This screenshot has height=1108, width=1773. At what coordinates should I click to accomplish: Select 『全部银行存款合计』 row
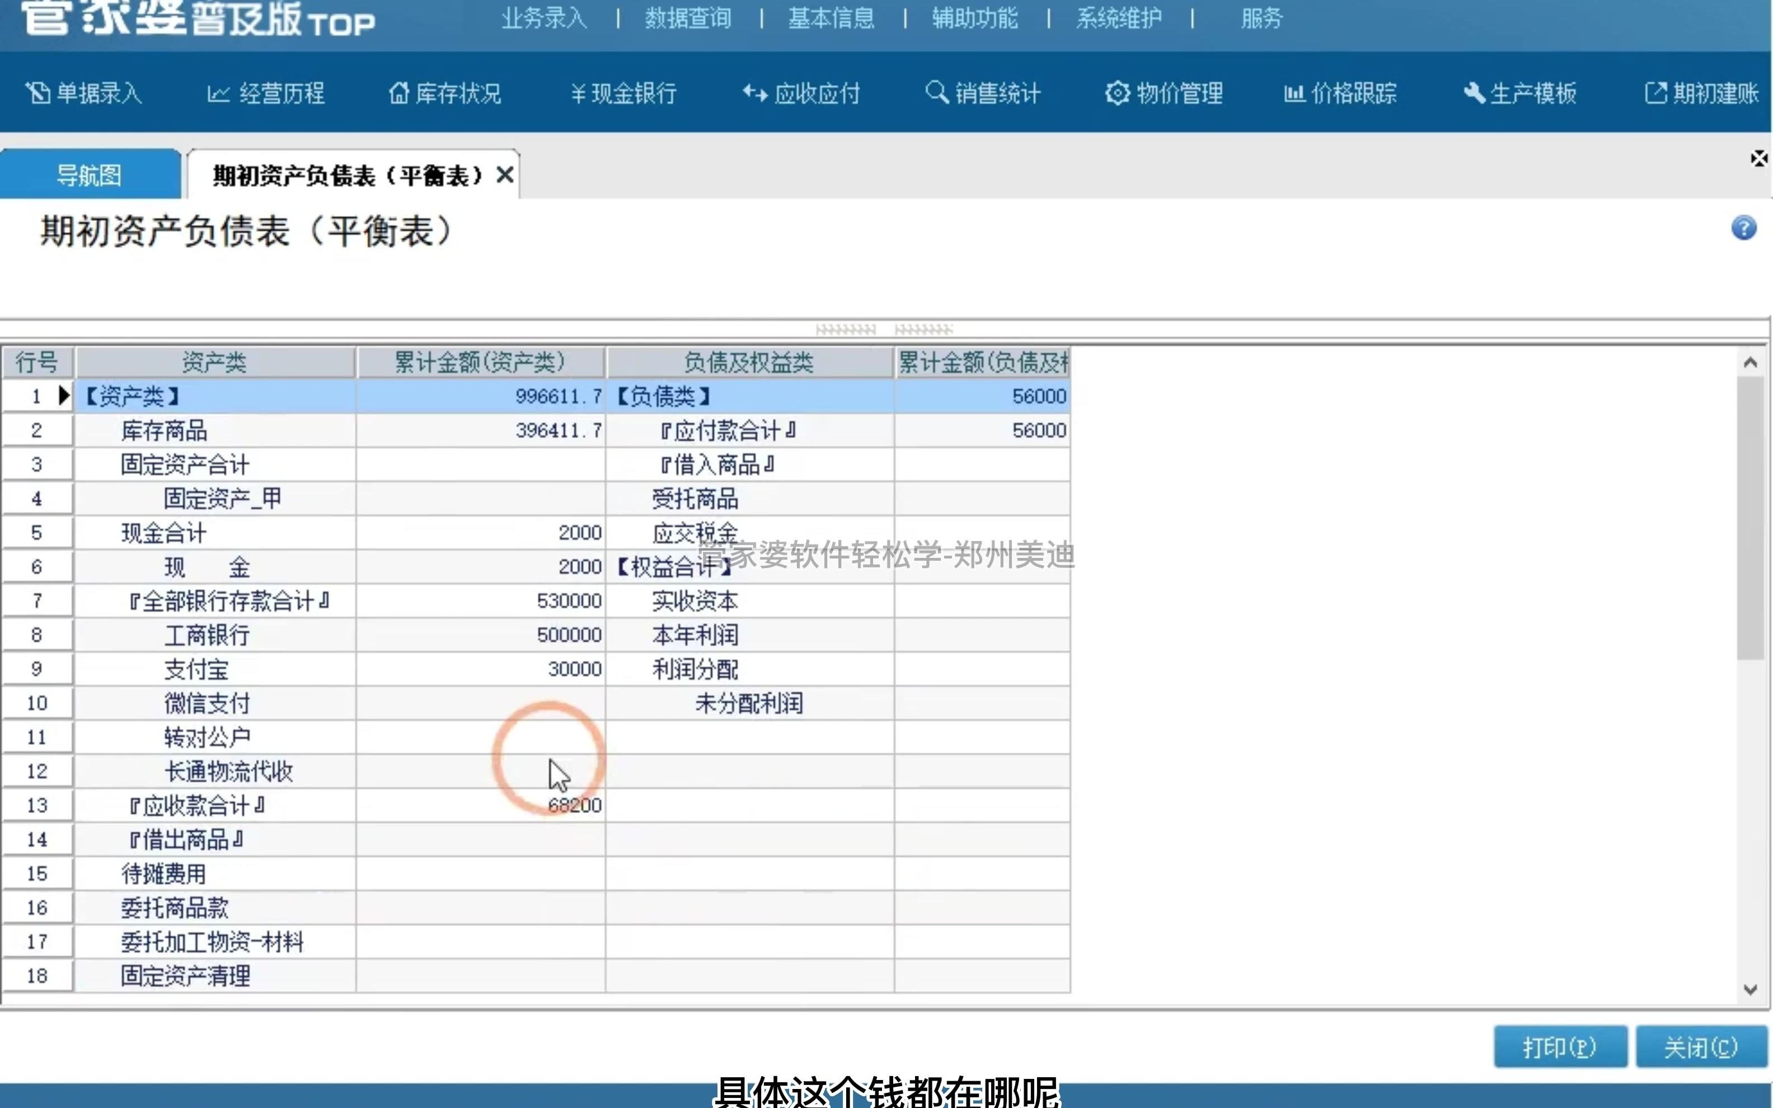(215, 601)
